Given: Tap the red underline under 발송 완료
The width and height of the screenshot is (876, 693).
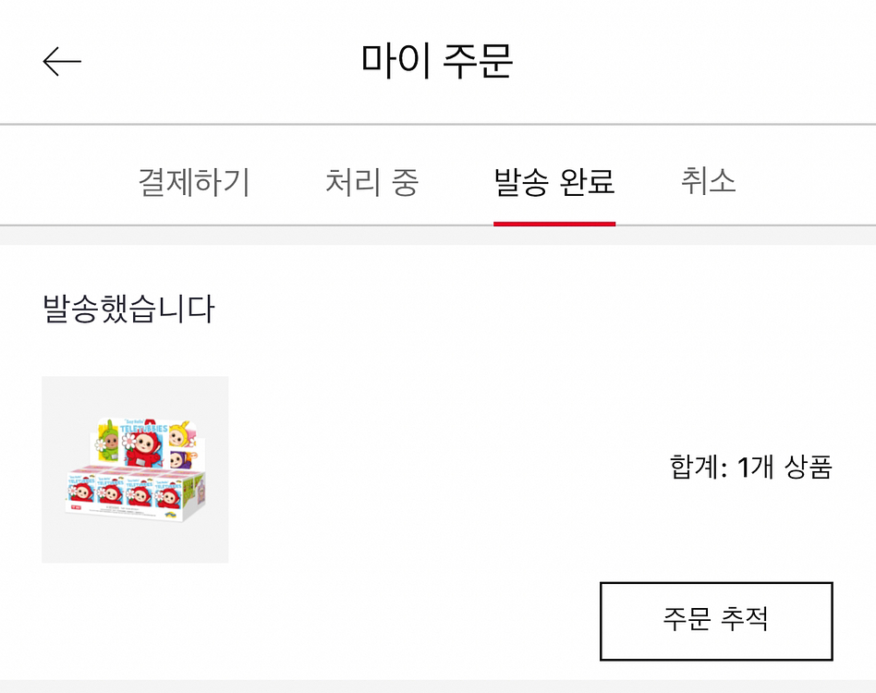Looking at the screenshot, I should click(554, 224).
